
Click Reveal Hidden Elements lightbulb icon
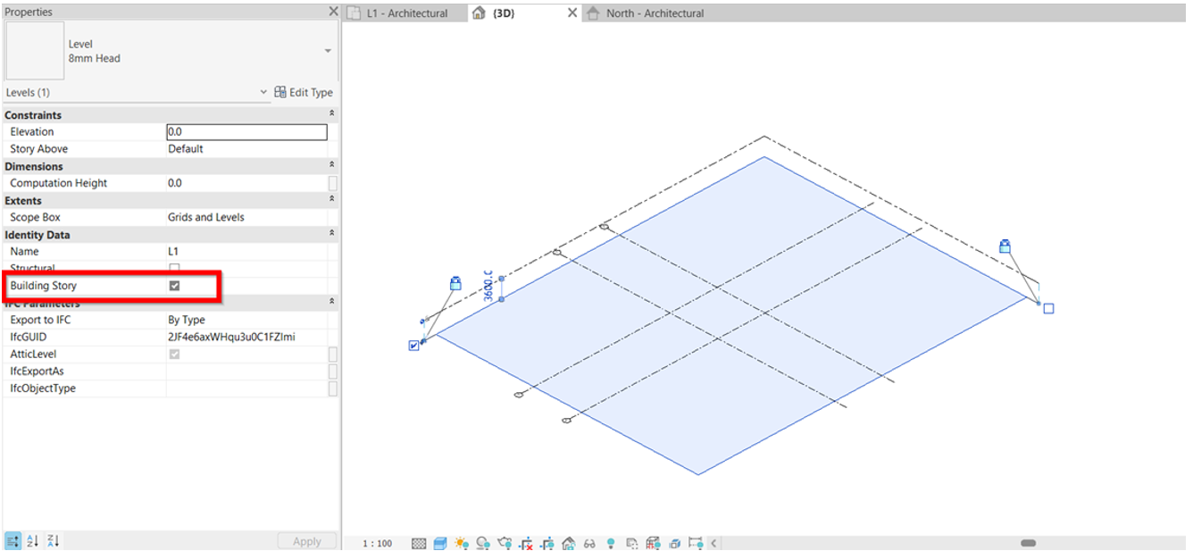(611, 543)
